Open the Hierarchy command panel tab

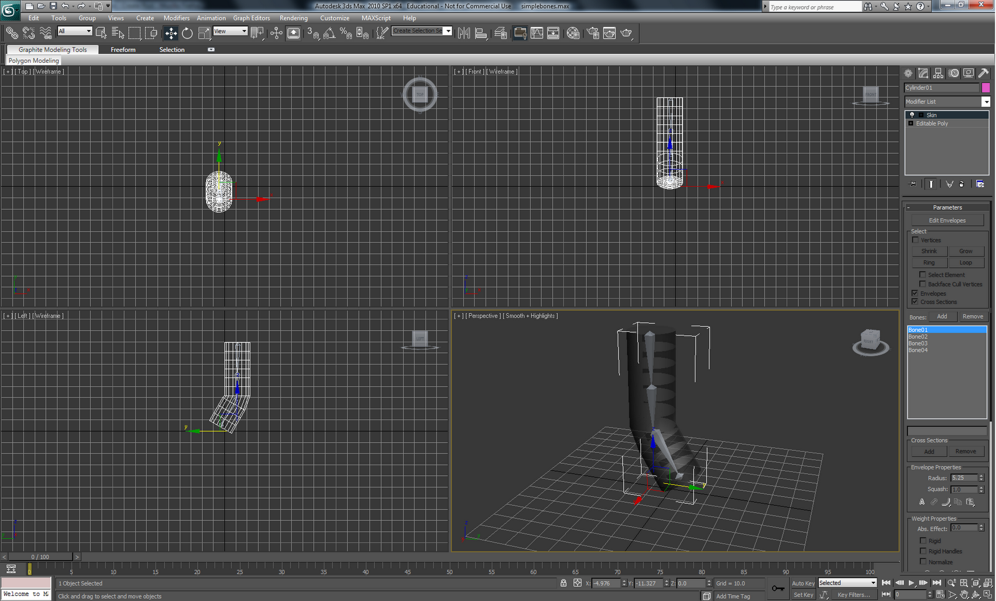pyautogui.click(x=938, y=73)
